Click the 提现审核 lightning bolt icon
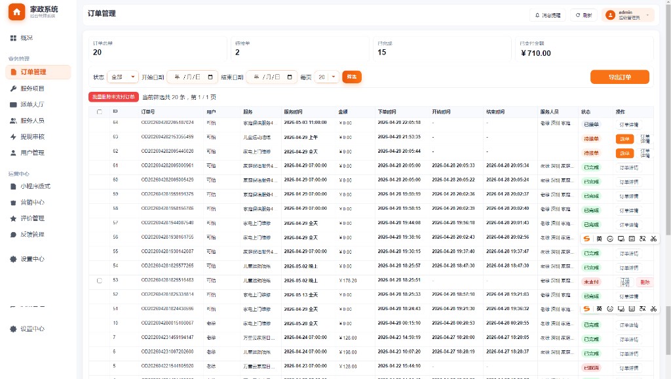Image resolution: width=671 pixels, height=379 pixels. (13, 137)
